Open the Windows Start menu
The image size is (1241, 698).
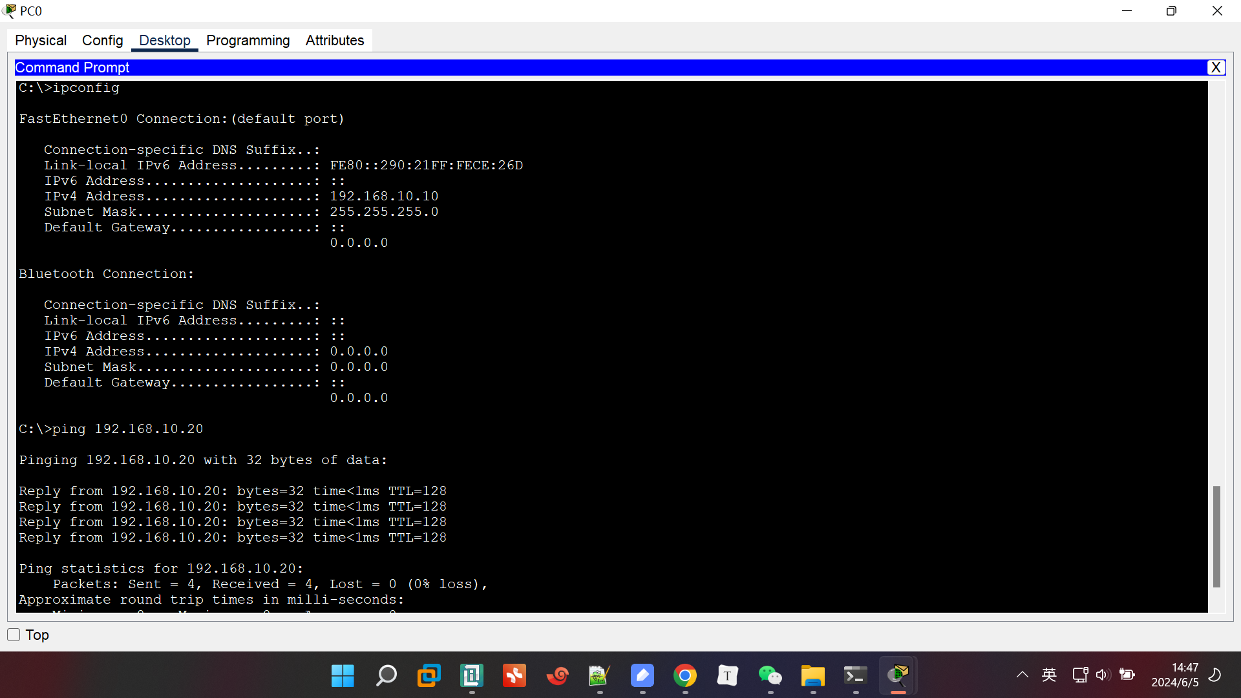pyautogui.click(x=343, y=676)
